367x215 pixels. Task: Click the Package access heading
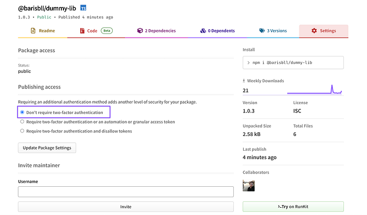(x=37, y=50)
